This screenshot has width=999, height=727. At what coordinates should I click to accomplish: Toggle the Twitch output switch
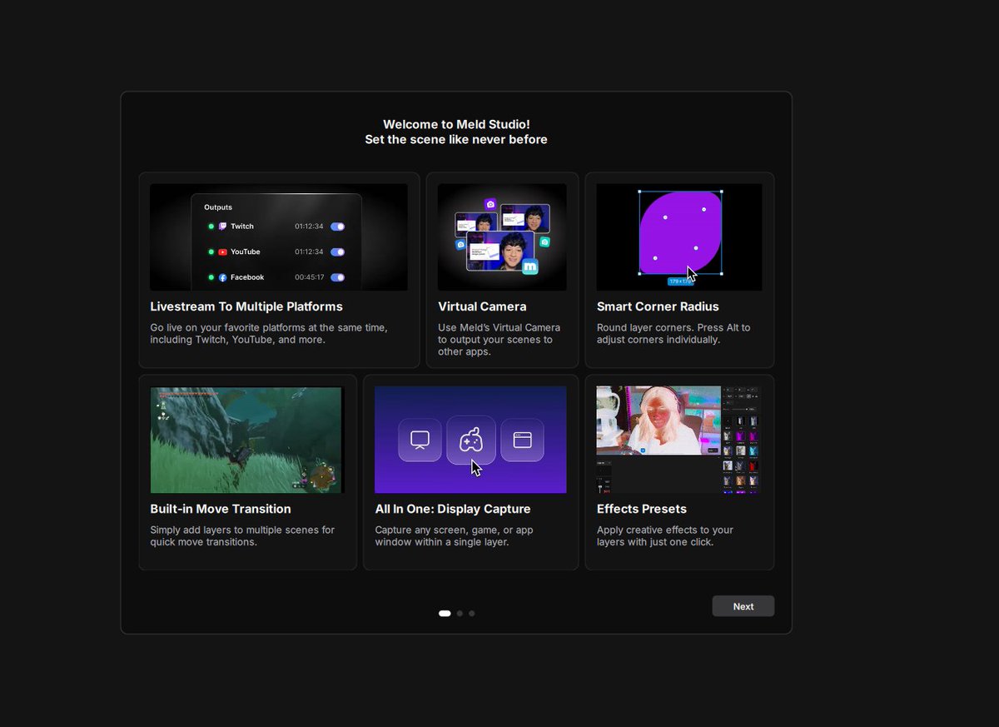[337, 227]
